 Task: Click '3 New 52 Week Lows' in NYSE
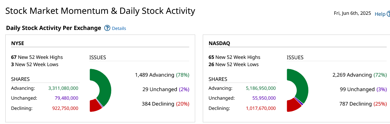click(35, 64)
